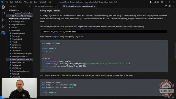Open Traits.md file
Screen dimensions: 176x99
pos(15,74)
